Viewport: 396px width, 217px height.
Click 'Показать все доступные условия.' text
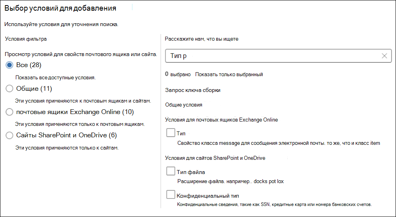point(56,78)
